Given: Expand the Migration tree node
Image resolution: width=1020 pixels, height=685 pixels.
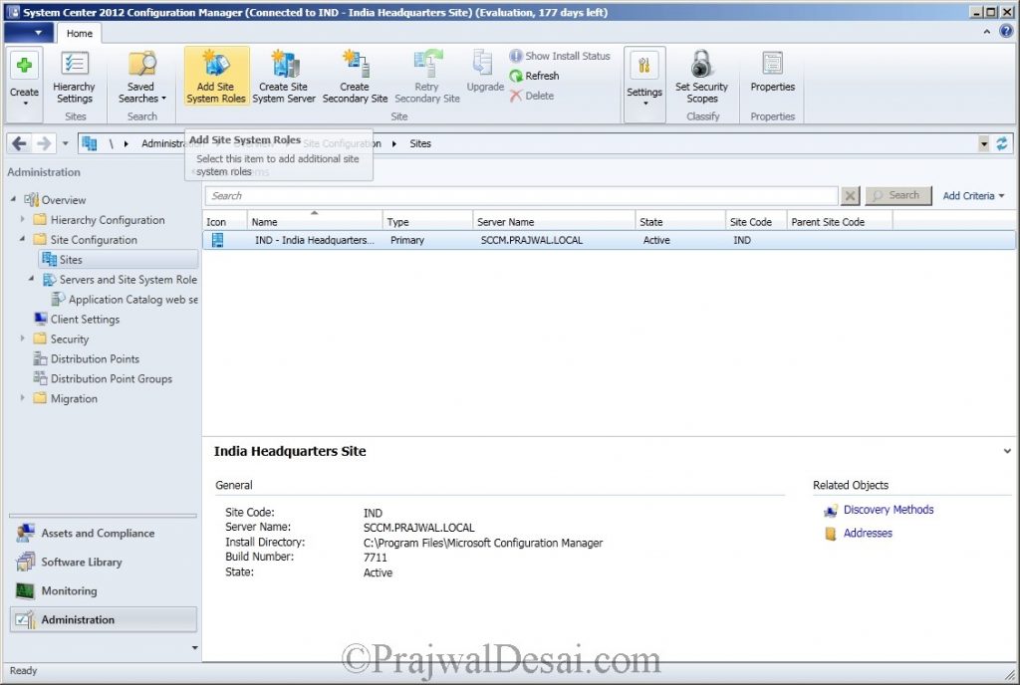Looking at the screenshot, I should click(x=22, y=397).
